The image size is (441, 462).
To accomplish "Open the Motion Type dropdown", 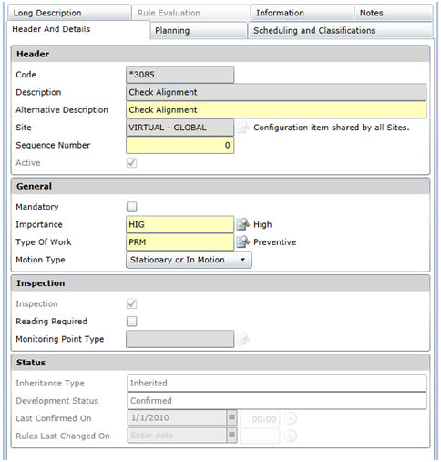I will point(189,260).
